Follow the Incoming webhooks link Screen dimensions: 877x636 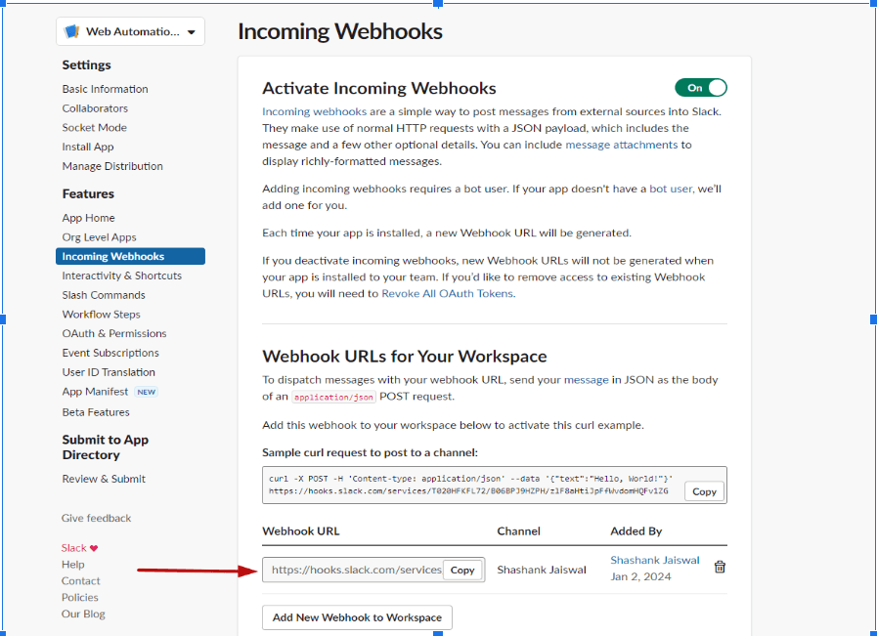coord(315,111)
